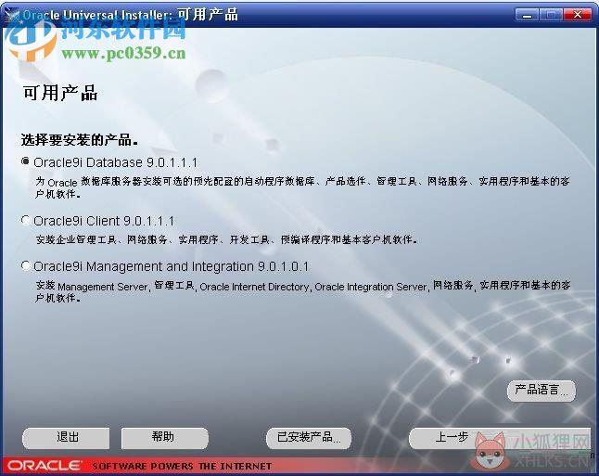Image resolution: width=599 pixels, height=476 pixels.
Task: Go back with the 上一步 button
Action: point(452,437)
